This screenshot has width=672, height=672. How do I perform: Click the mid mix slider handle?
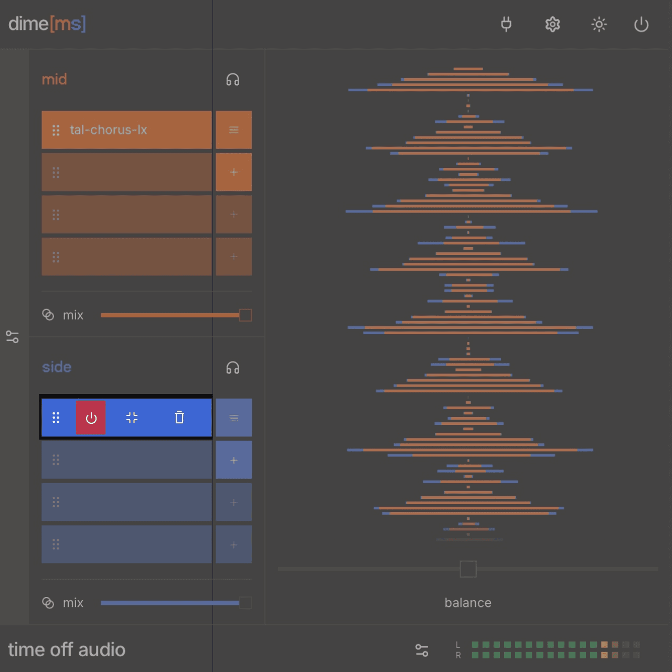tap(245, 315)
